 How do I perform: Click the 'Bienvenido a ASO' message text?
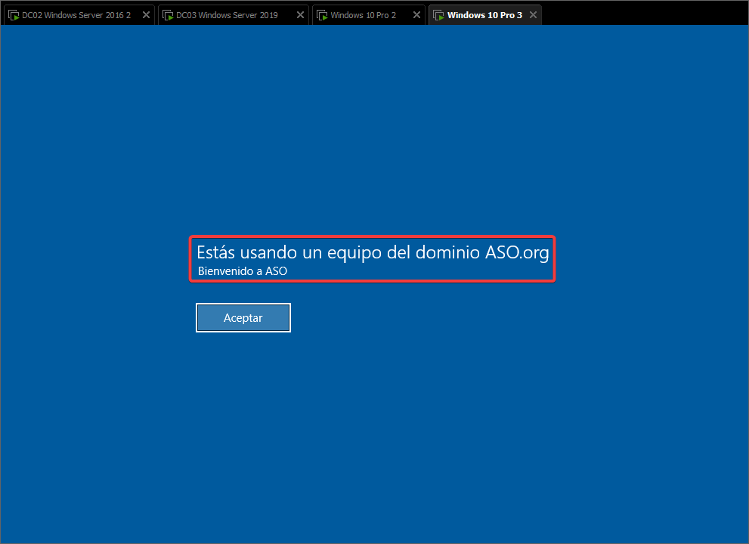click(x=243, y=270)
